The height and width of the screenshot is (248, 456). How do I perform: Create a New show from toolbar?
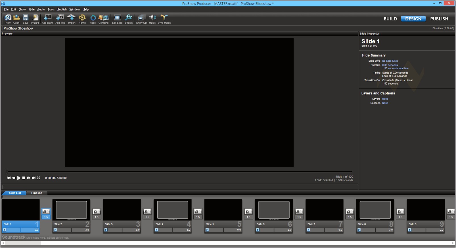point(8,19)
